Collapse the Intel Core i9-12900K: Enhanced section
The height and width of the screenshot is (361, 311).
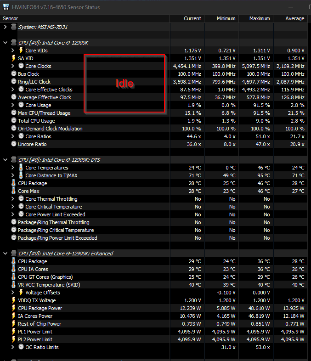(6, 253)
